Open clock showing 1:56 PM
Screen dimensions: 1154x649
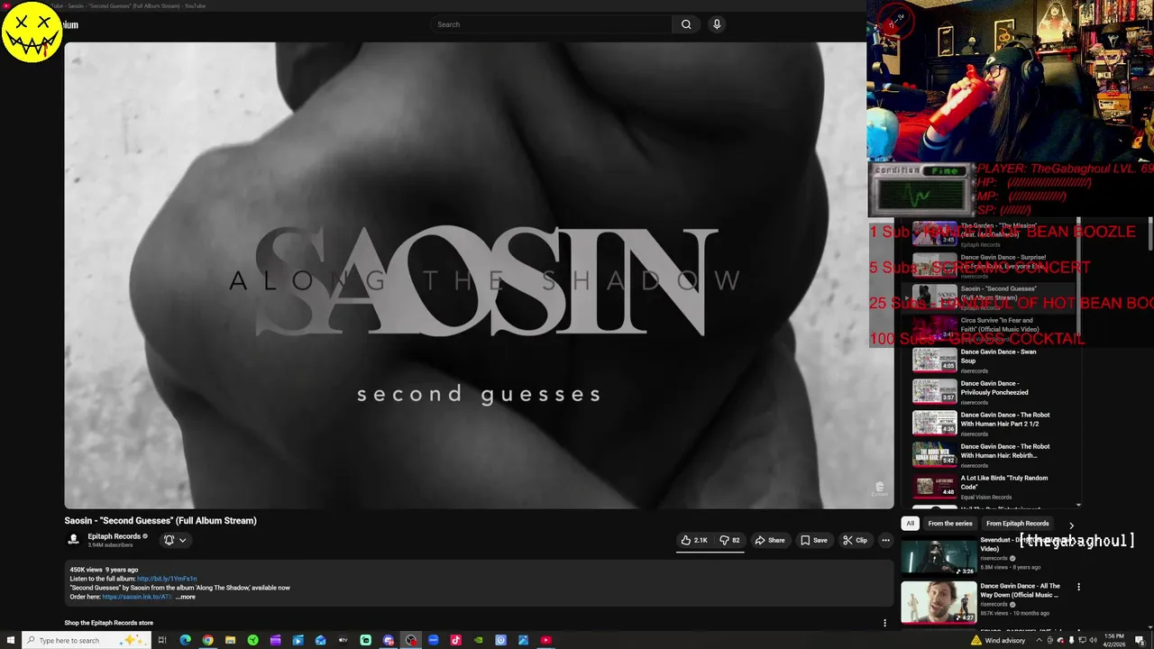coord(1114,640)
